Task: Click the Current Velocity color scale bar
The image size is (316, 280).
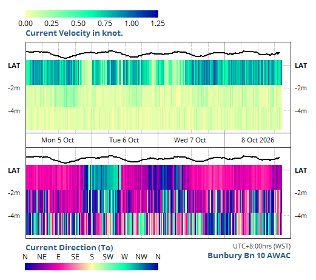Action: coord(92,14)
